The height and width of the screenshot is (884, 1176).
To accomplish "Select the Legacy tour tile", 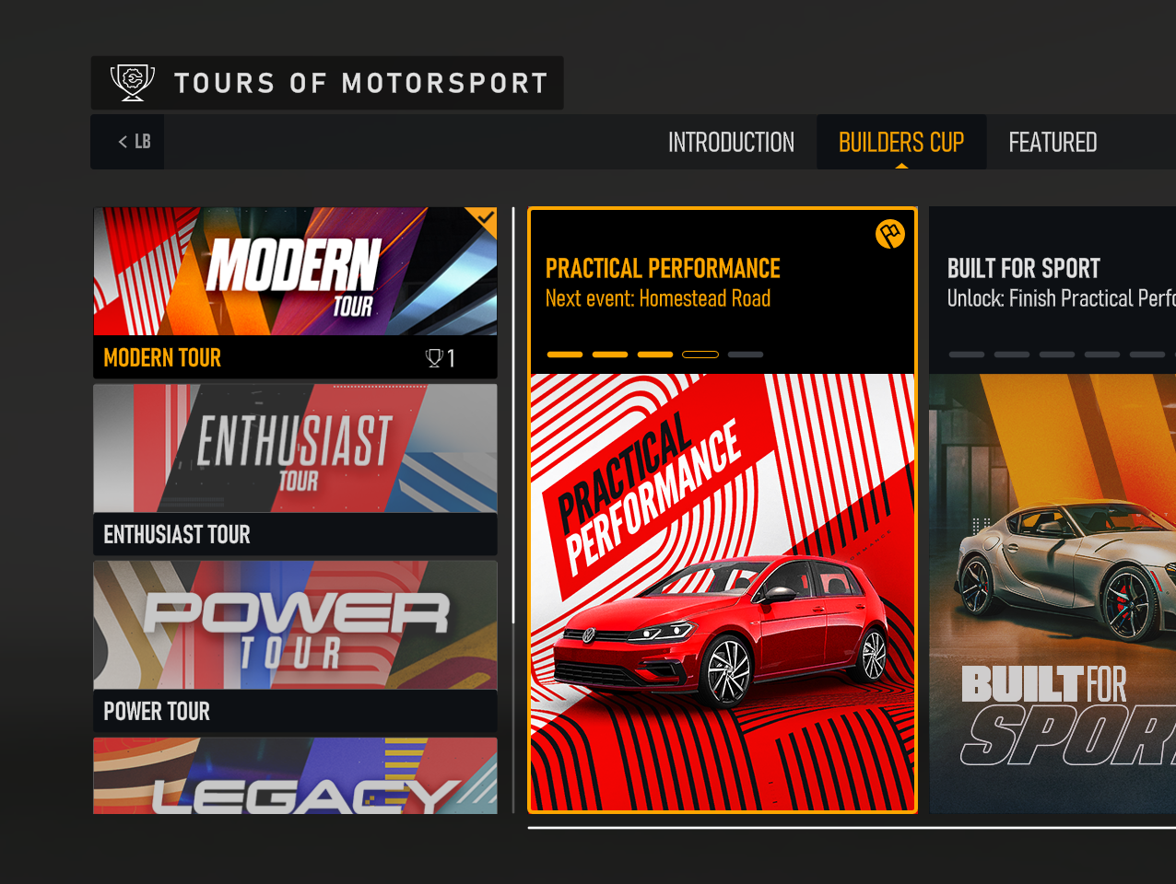I will pos(295,775).
